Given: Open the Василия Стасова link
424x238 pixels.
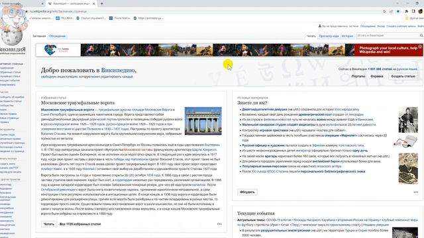Looking at the screenshot, I should pos(52,134).
